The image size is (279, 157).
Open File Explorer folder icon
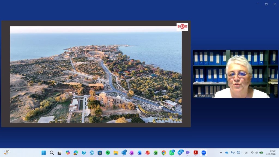[x=116, y=153]
